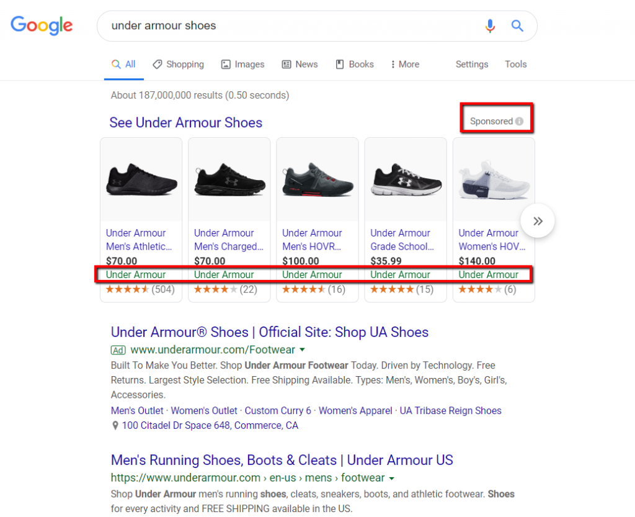Show next products with carousel arrow
Screen dimensions: 635x517
click(x=538, y=221)
